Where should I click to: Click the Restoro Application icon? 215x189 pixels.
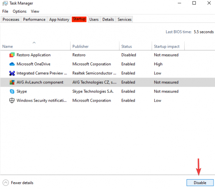(x=12, y=55)
